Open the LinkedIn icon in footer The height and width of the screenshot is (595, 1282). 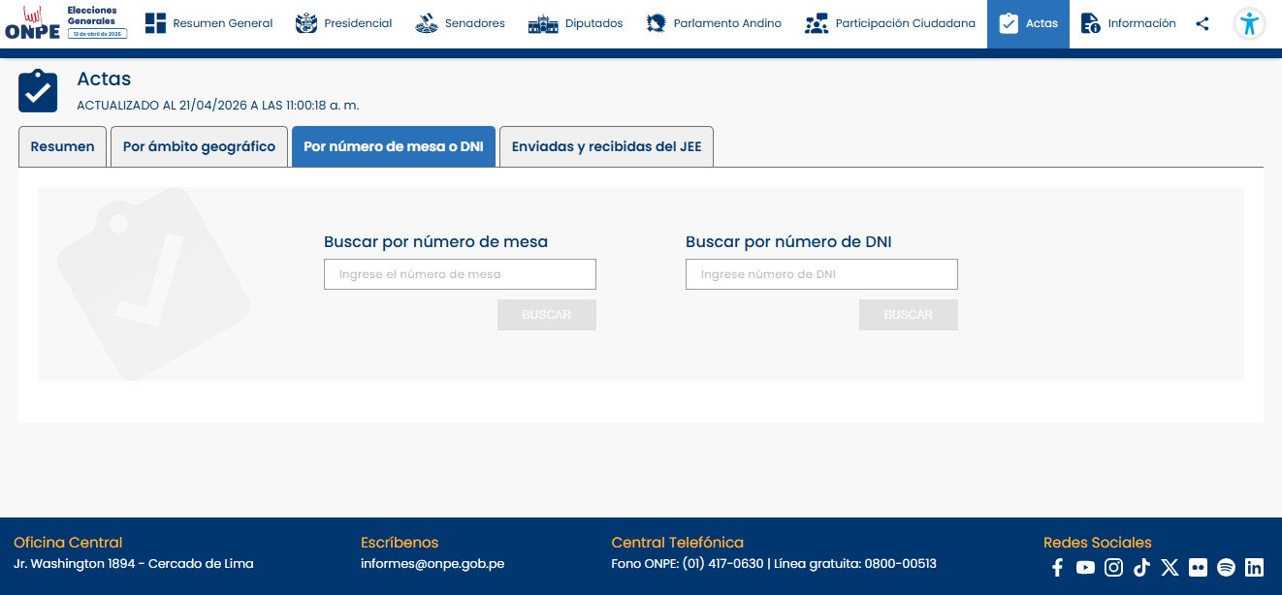pos(1254,568)
